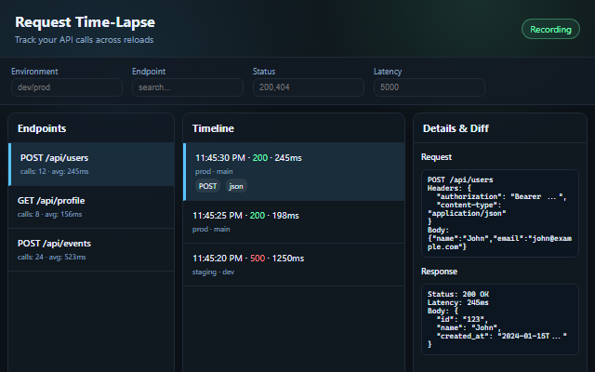Click the Request code block
The image size is (595, 372).
coord(500,211)
